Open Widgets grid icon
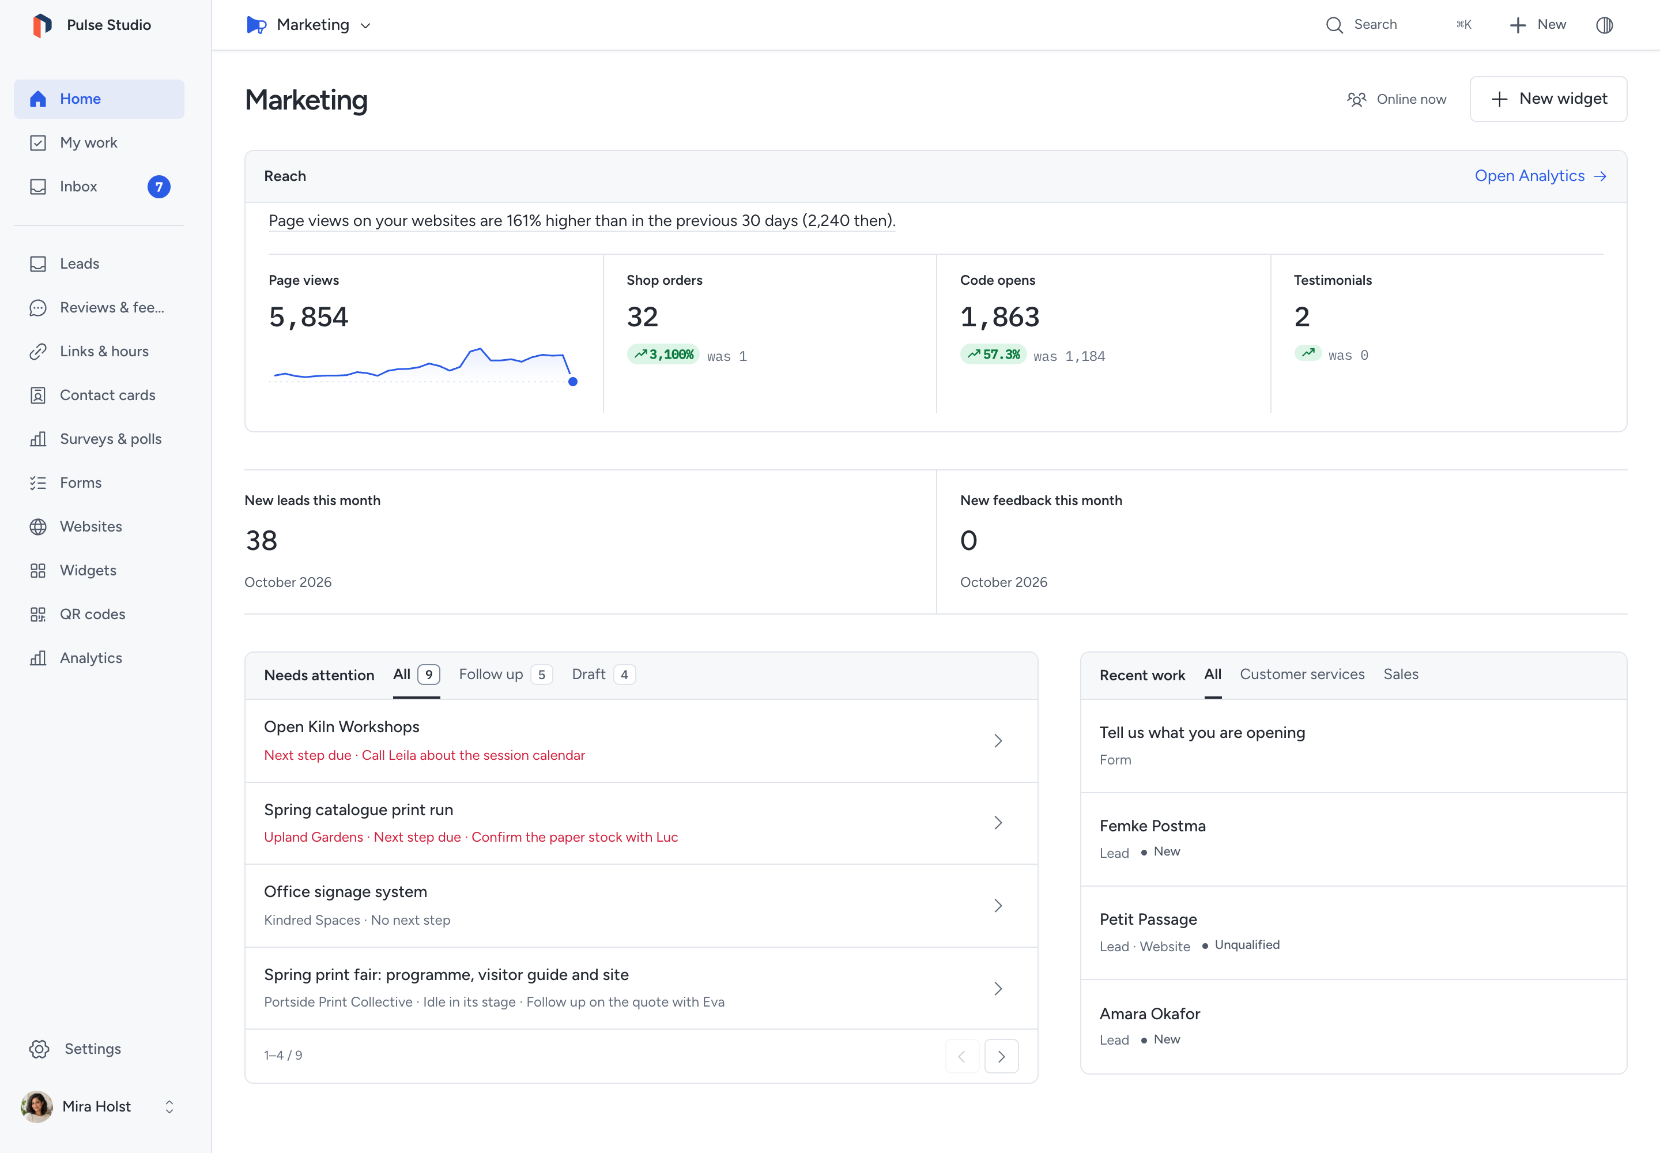The image size is (1660, 1153). [x=38, y=571]
